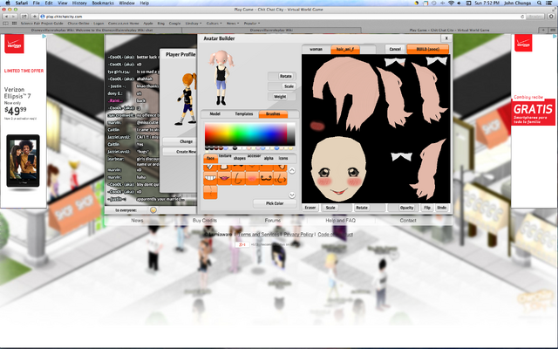Open a new Safari tab
The width and height of the screenshot is (558, 349).
coord(543,31)
